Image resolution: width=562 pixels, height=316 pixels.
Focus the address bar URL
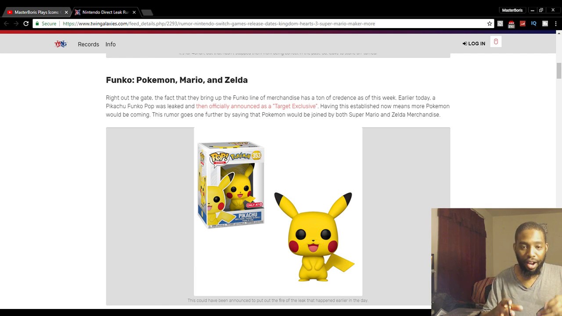[x=219, y=24]
